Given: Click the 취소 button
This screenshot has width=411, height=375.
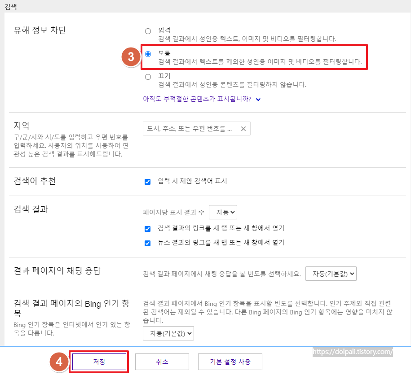Looking at the screenshot, I should click(162, 361).
